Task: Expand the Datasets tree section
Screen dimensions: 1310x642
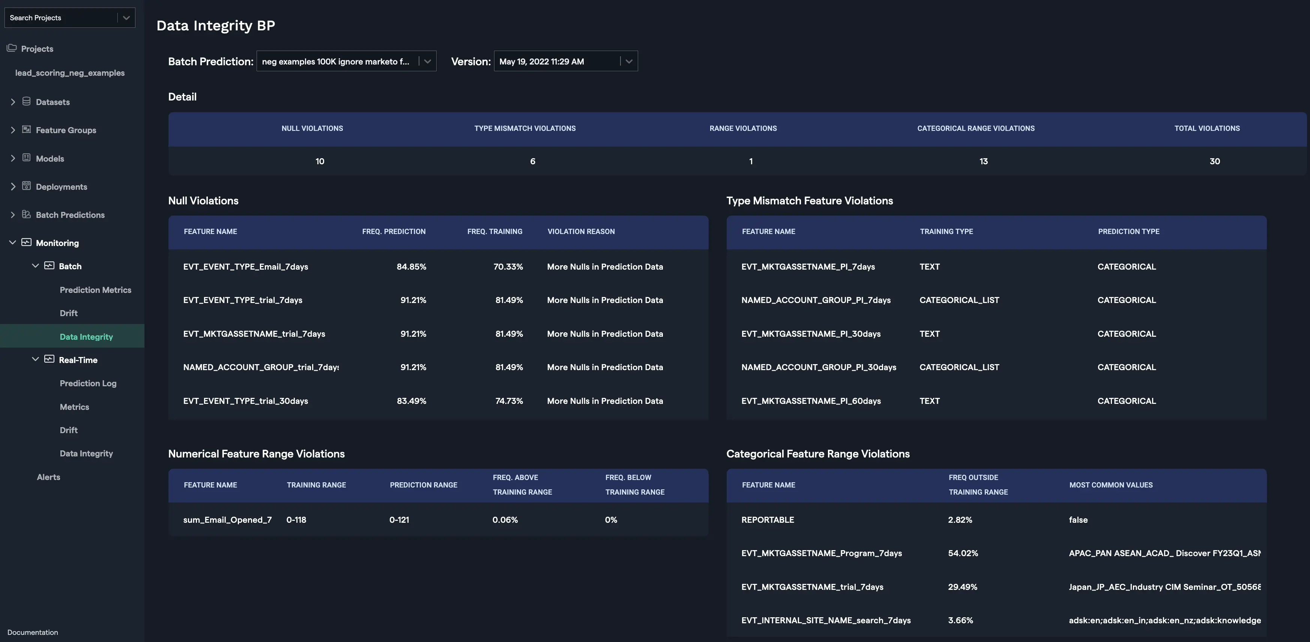Action: click(13, 101)
